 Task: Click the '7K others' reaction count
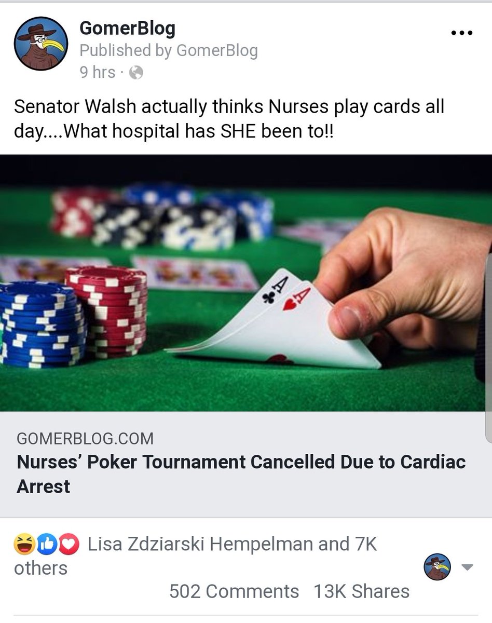196,556
